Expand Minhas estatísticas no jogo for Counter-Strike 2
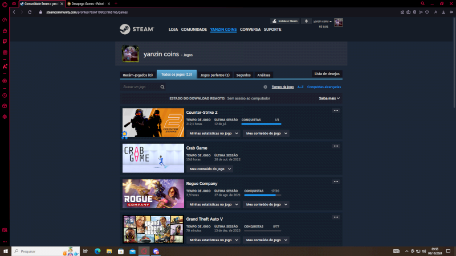This screenshot has width=456, height=256. click(x=213, y=133)
